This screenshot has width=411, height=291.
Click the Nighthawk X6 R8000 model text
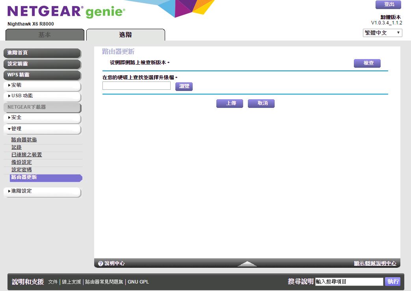coord(31,24)
